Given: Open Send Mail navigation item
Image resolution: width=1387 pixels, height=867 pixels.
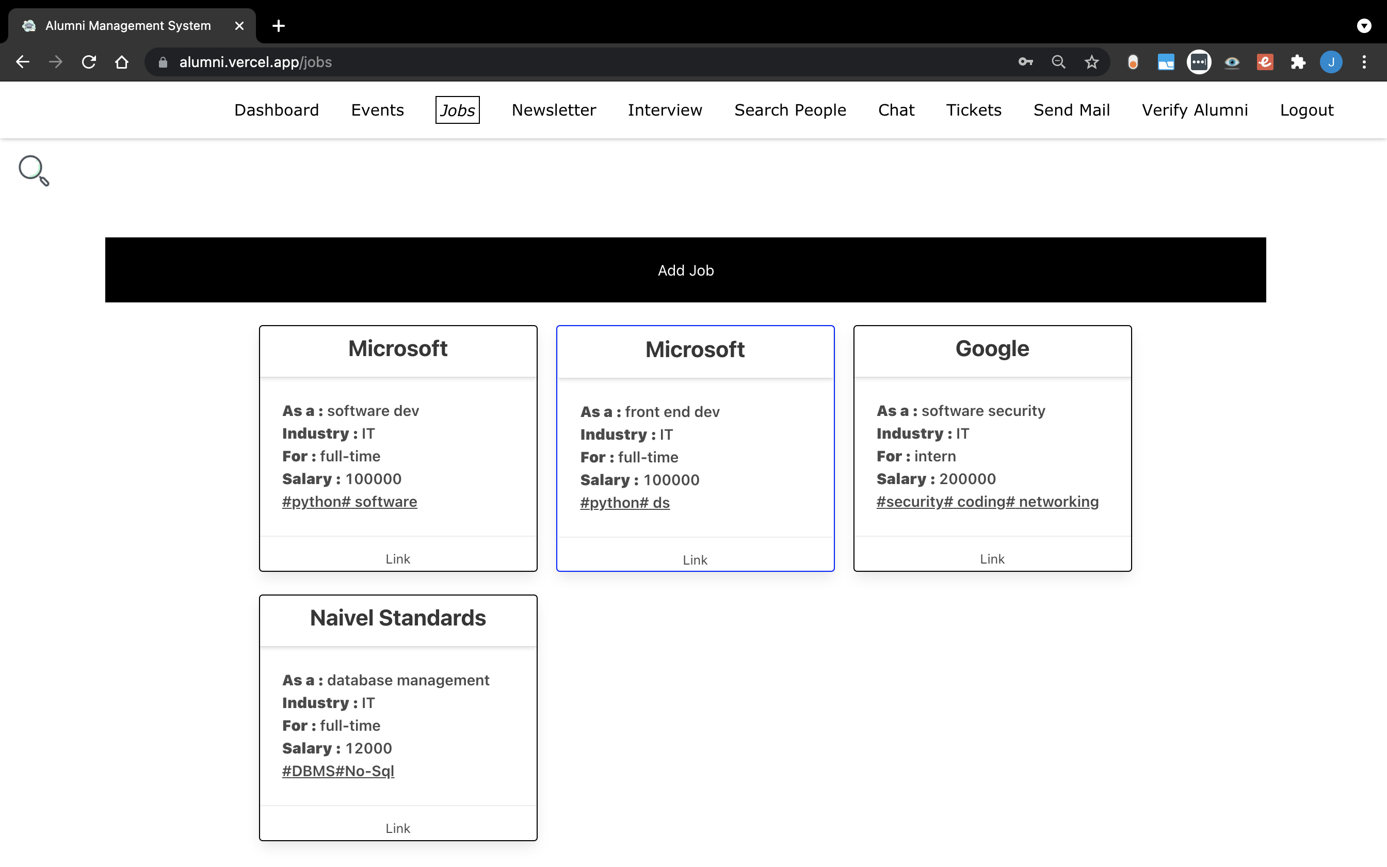Looking at the screenshot, I should click(1071, 110).
